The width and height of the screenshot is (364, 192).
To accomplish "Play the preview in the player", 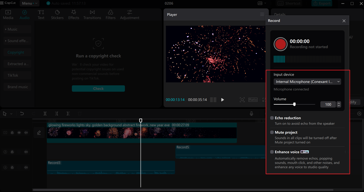I will [222, 100].
